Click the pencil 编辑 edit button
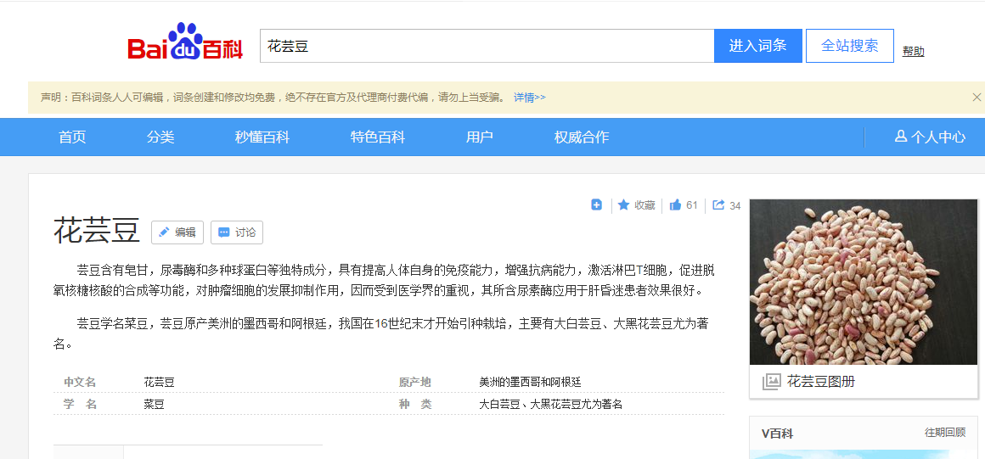 pos(177,232)
